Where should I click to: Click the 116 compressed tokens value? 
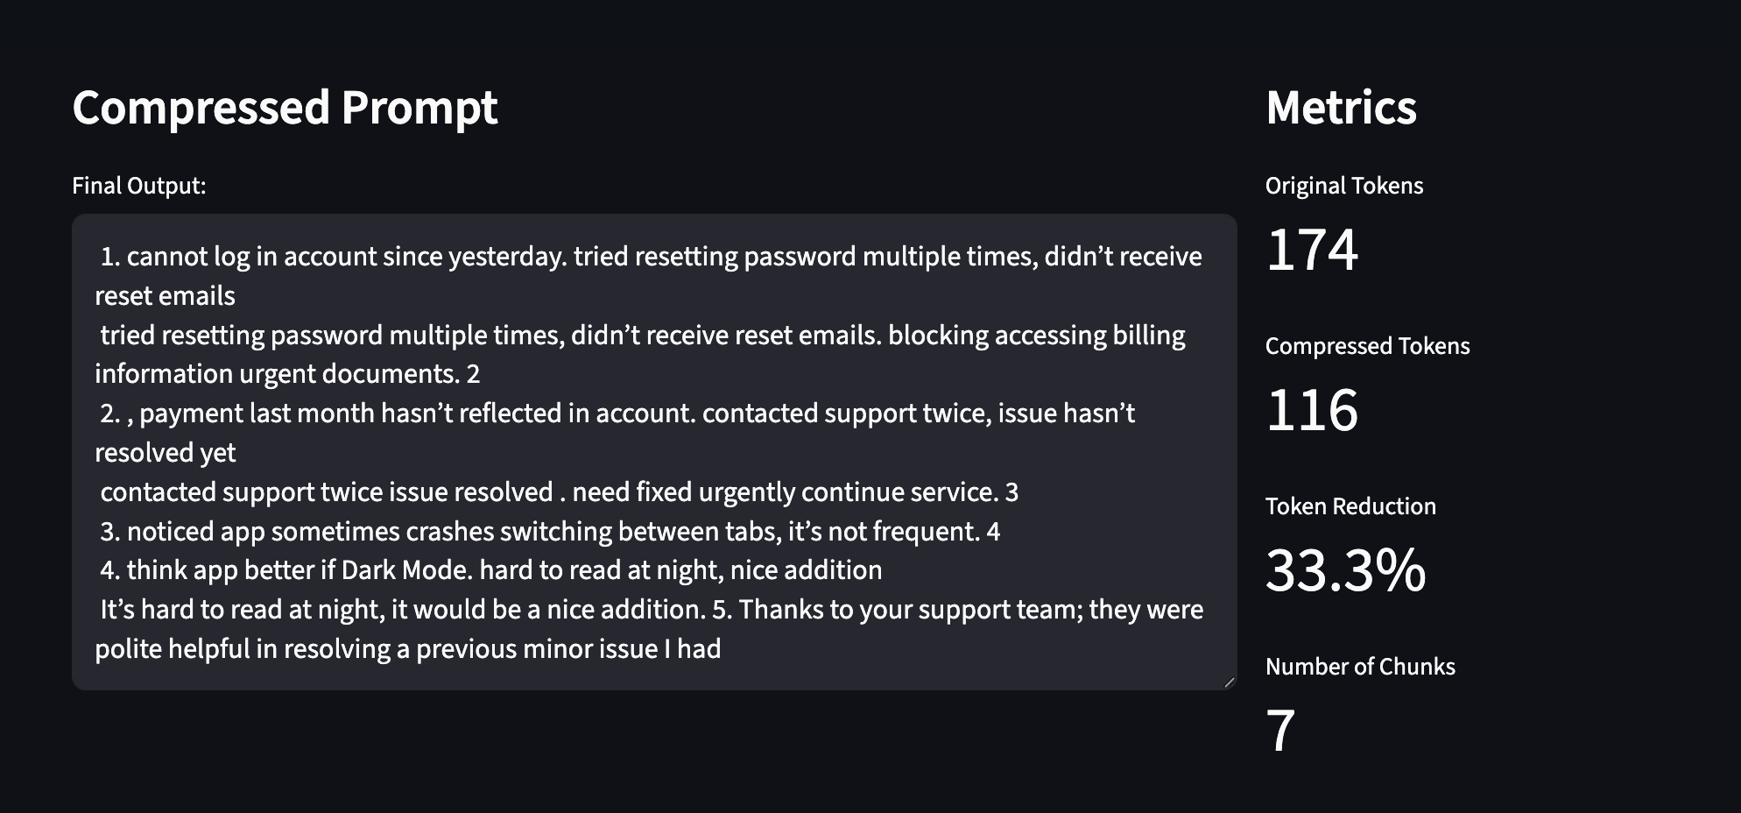tap(1312, 410)
